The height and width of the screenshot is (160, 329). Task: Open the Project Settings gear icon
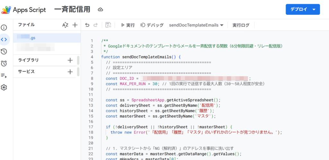point(4,87)
